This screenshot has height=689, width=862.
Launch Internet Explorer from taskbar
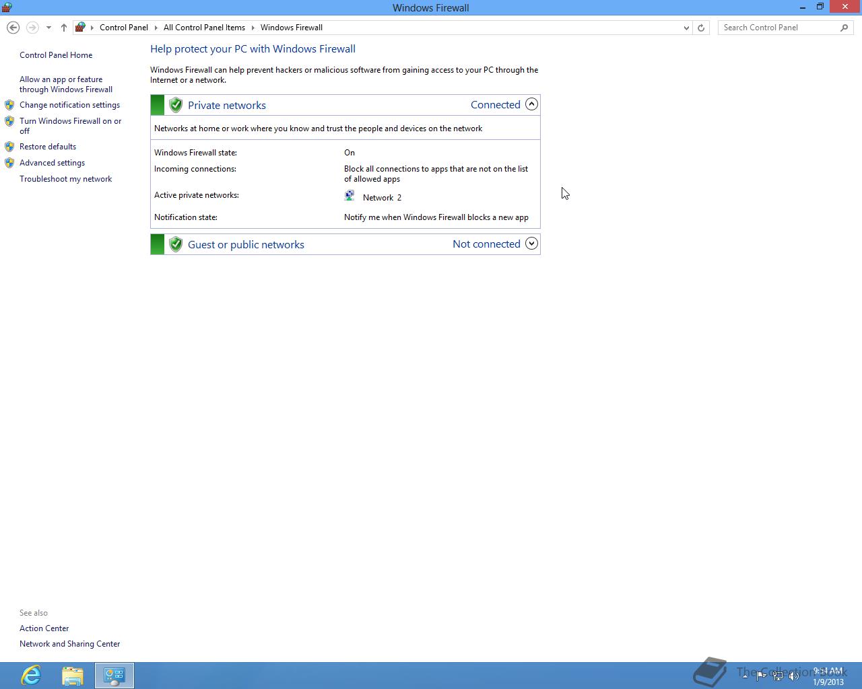31,676
